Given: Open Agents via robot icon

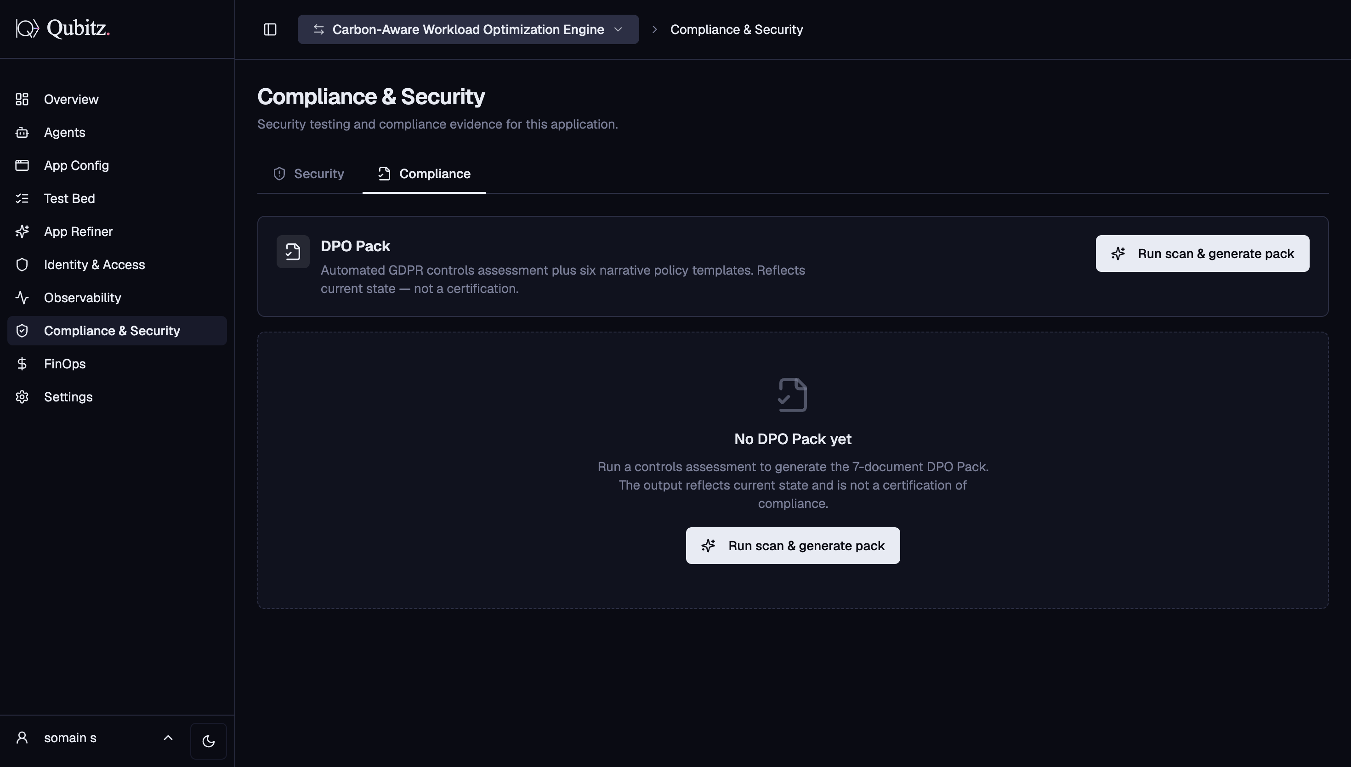Looking at the screenshot, I should 22,132.
